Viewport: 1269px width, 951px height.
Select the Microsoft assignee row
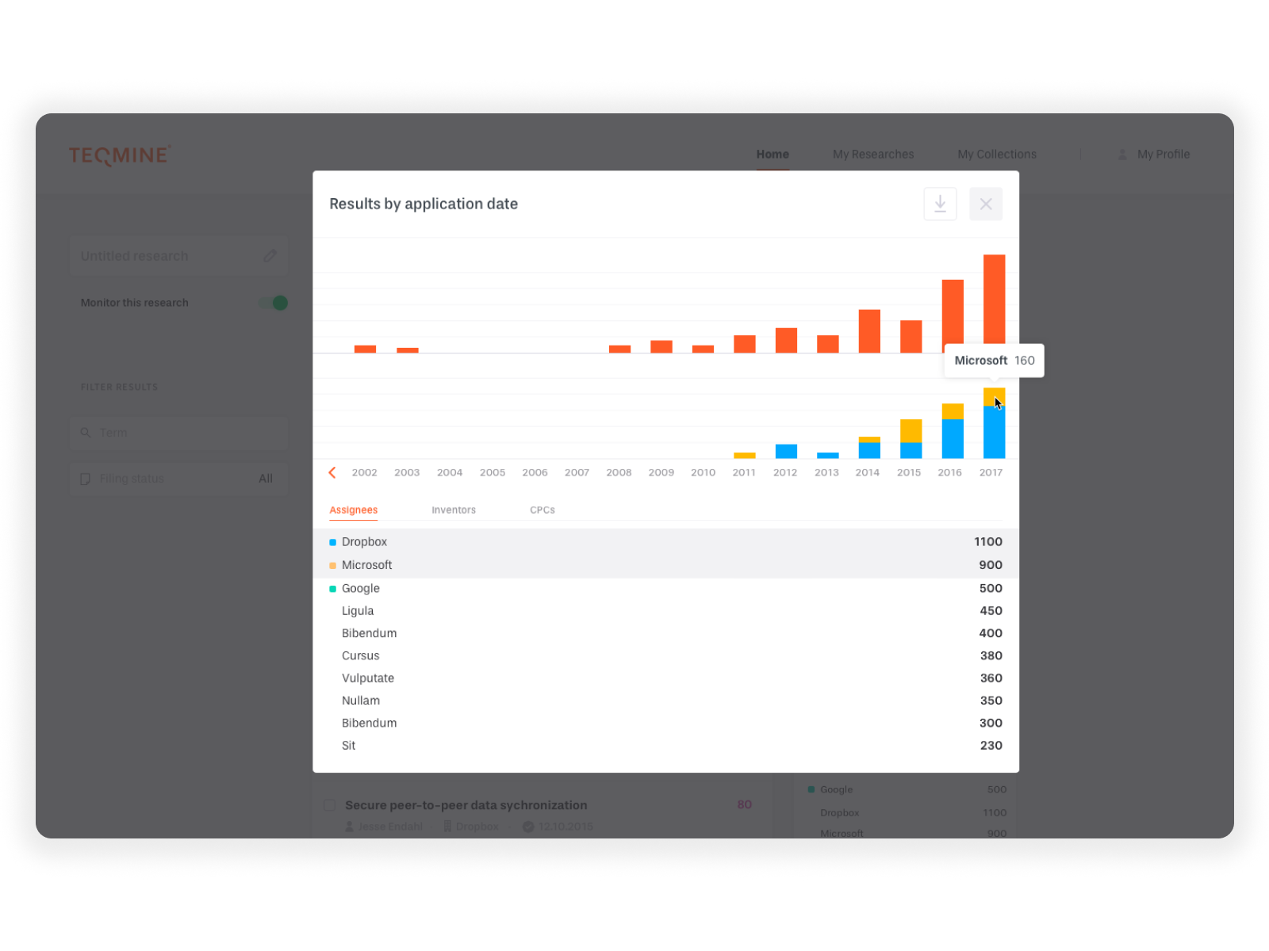click(665, 565)
